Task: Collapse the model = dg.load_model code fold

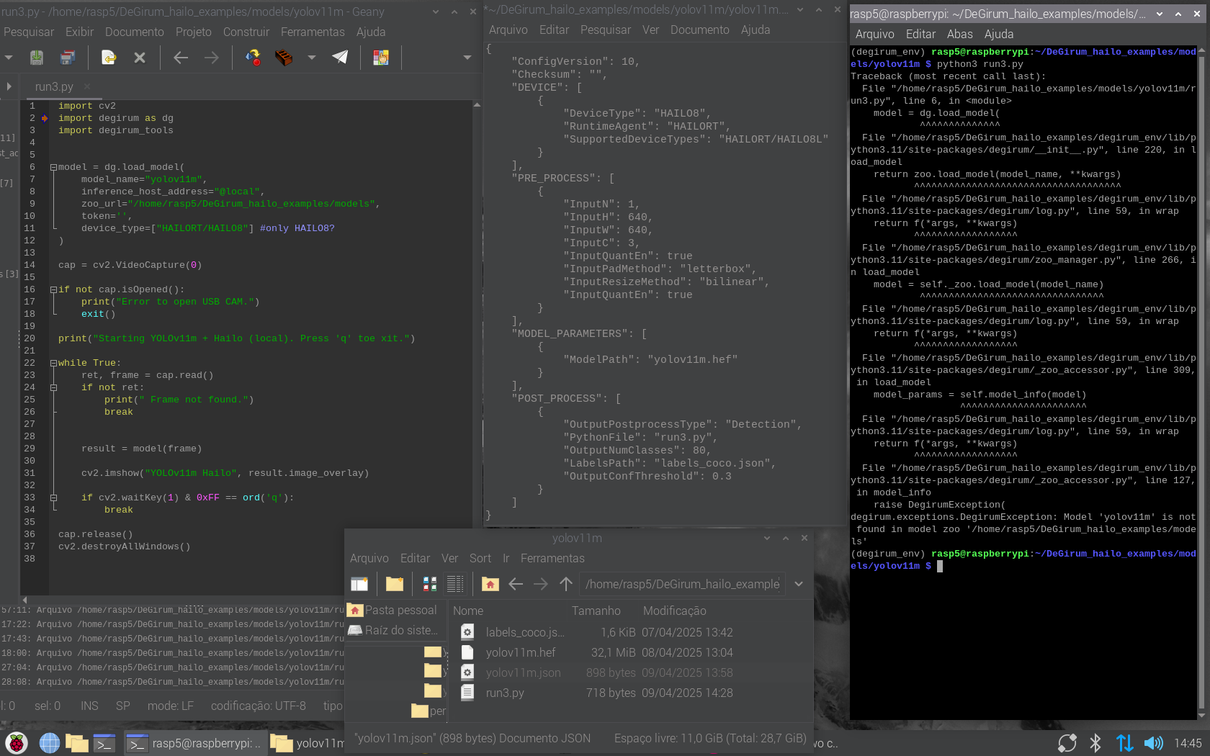Action: [x=53, y=167]
